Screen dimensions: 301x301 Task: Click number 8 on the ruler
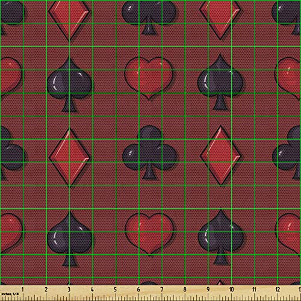[x=185, y=290]
